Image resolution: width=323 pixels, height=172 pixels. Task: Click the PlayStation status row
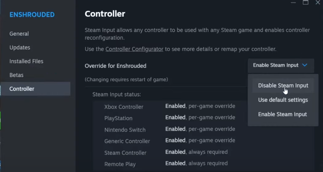click(170, 118)
